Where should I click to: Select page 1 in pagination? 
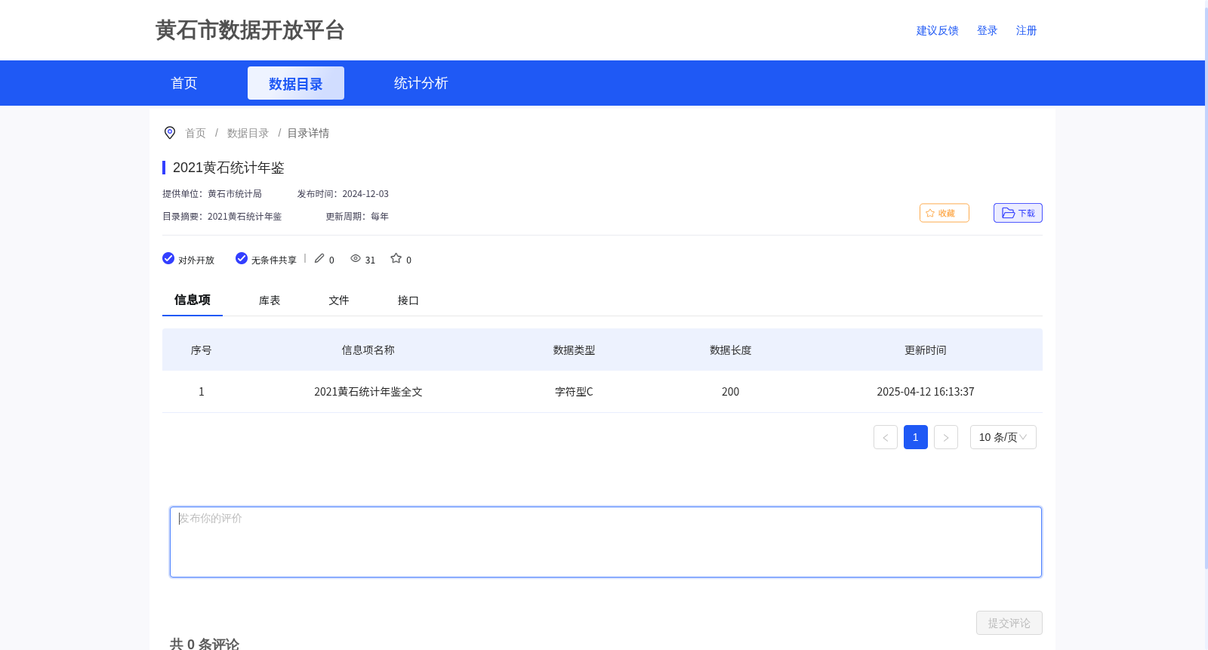coord(916,437)
